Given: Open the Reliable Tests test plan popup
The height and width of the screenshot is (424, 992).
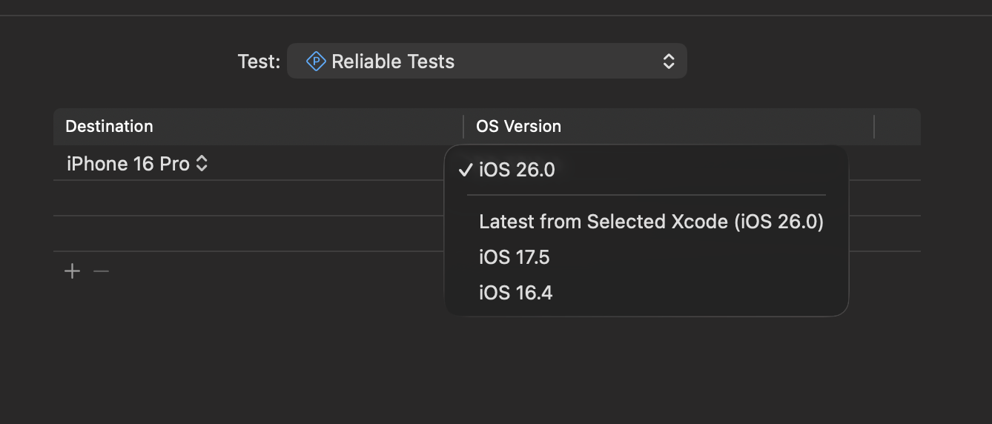Looking at the screenshot, I should [x=486, y=62].
